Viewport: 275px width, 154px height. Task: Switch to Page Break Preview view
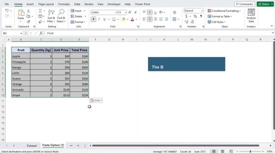231,151
